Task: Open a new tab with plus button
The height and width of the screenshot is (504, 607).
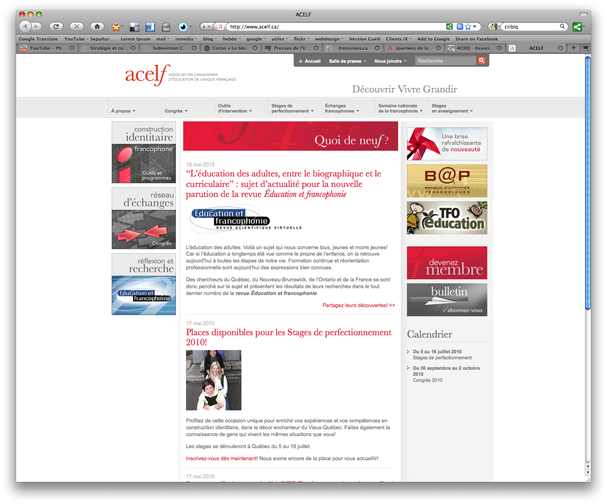Action: tap(574, 48)
